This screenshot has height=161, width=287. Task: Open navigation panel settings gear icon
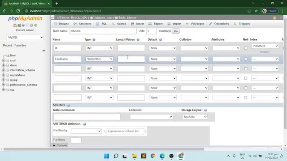click(x=31, y=25)
